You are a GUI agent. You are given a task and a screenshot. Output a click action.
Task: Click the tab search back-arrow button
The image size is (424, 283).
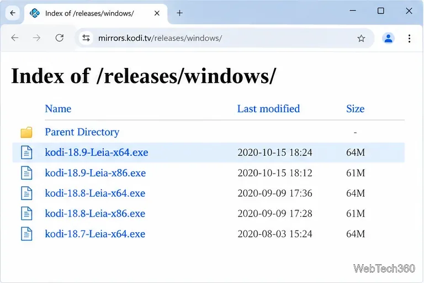13,13
